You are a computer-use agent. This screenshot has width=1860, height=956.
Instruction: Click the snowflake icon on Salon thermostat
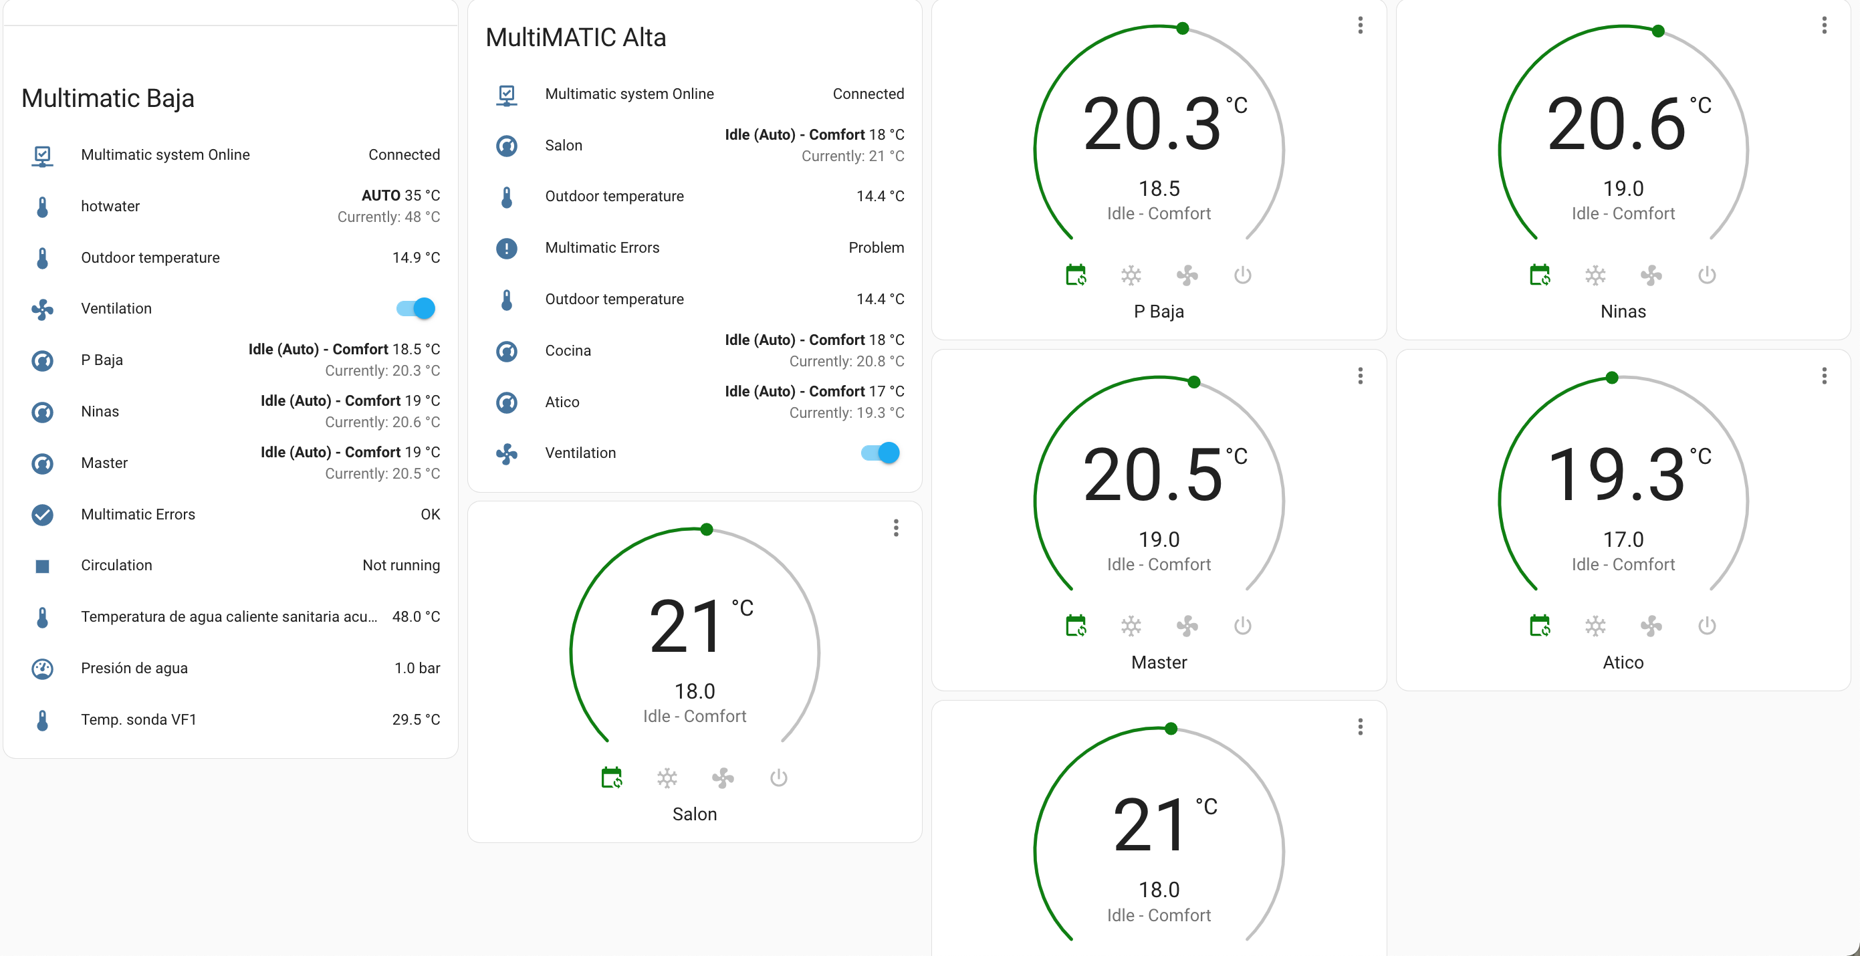click(x=667, y=778)
